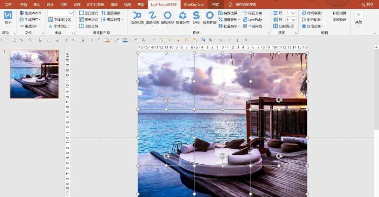Viewport: 379px width, 197px height.
Task: Click the 关于 about icon
Action: (x=8, y=16)
